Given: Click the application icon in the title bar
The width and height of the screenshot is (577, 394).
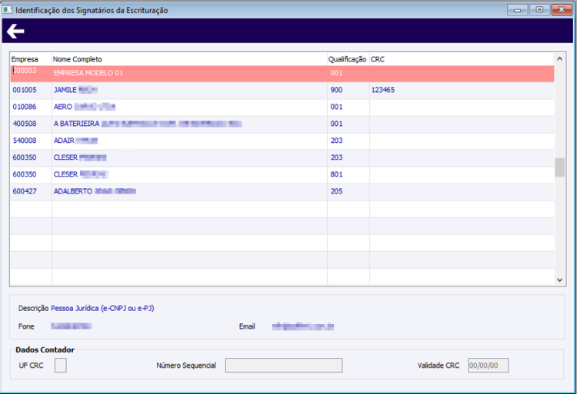Looking at the screenshot, I should [x=8, y=10].
